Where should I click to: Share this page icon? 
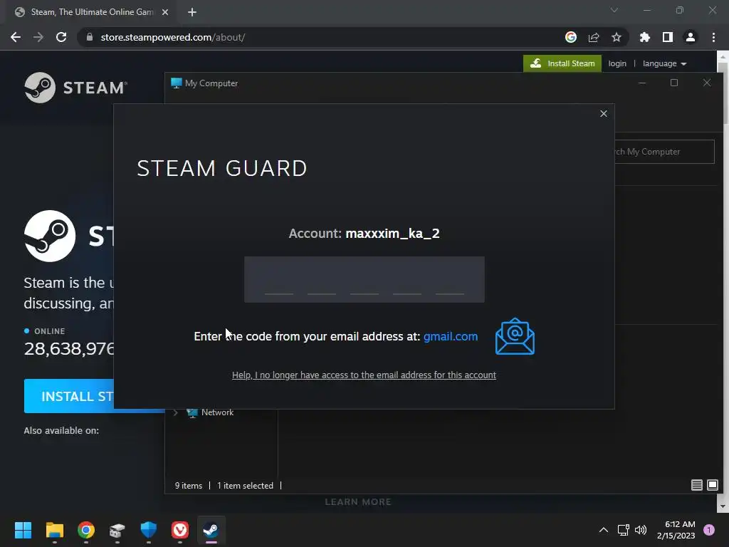click(594, 37)
